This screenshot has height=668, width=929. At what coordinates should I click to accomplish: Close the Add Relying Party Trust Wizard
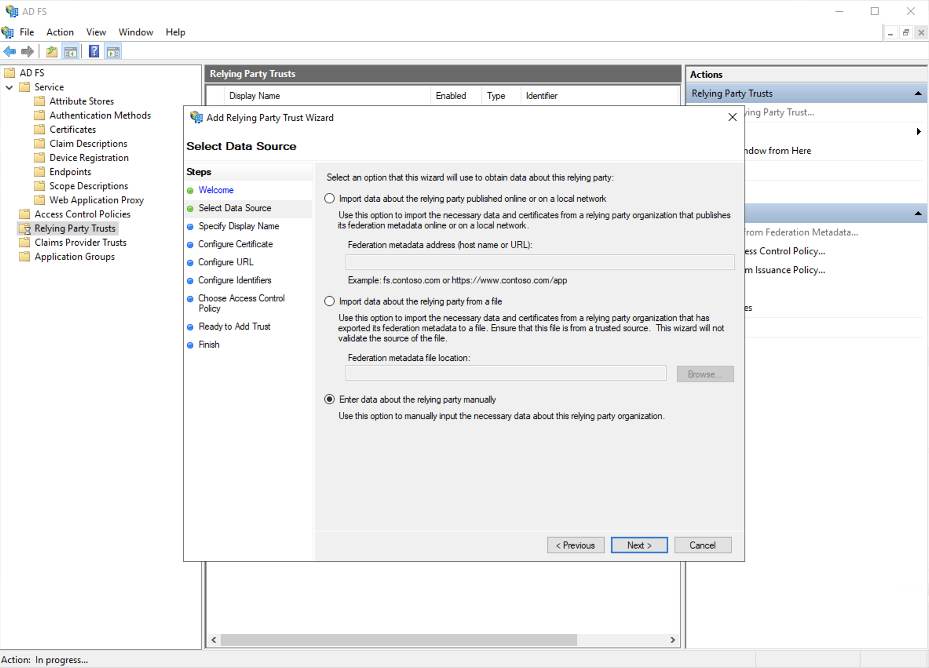pos(732,117)
